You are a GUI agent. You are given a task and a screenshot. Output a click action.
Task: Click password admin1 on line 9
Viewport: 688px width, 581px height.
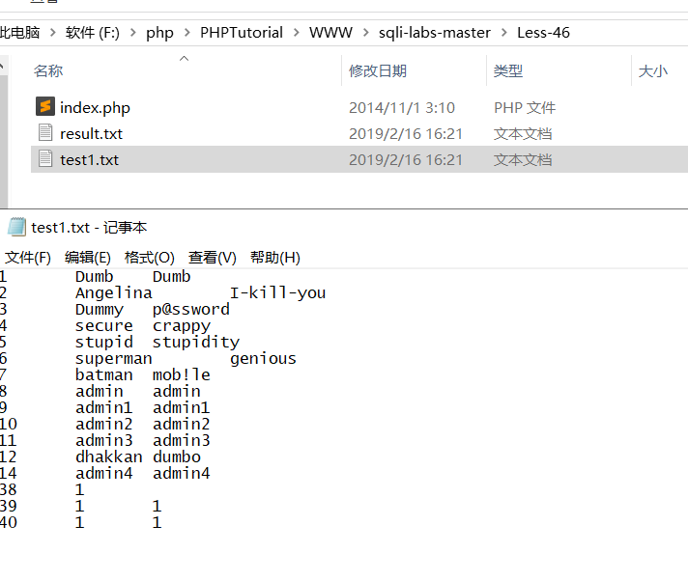point(182,408)
